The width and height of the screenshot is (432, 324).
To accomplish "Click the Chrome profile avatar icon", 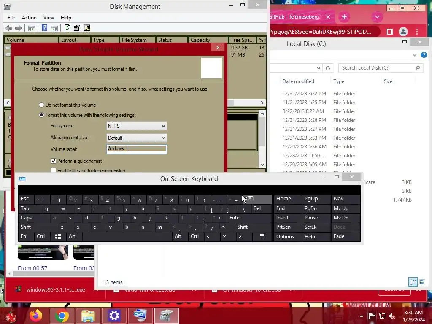I will tap(403, 32).
